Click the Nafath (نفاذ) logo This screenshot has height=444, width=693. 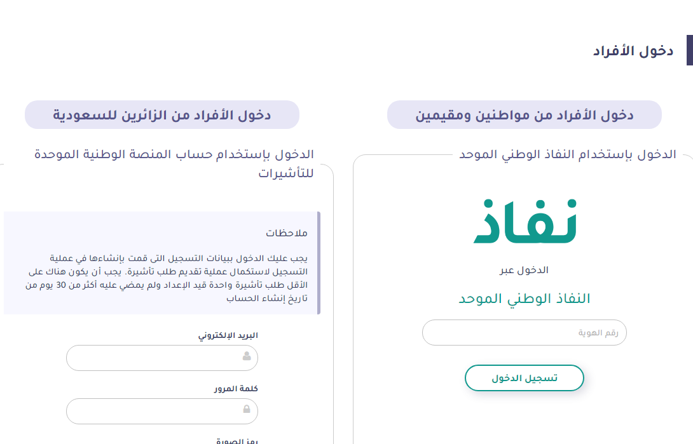tap(525, 222)
